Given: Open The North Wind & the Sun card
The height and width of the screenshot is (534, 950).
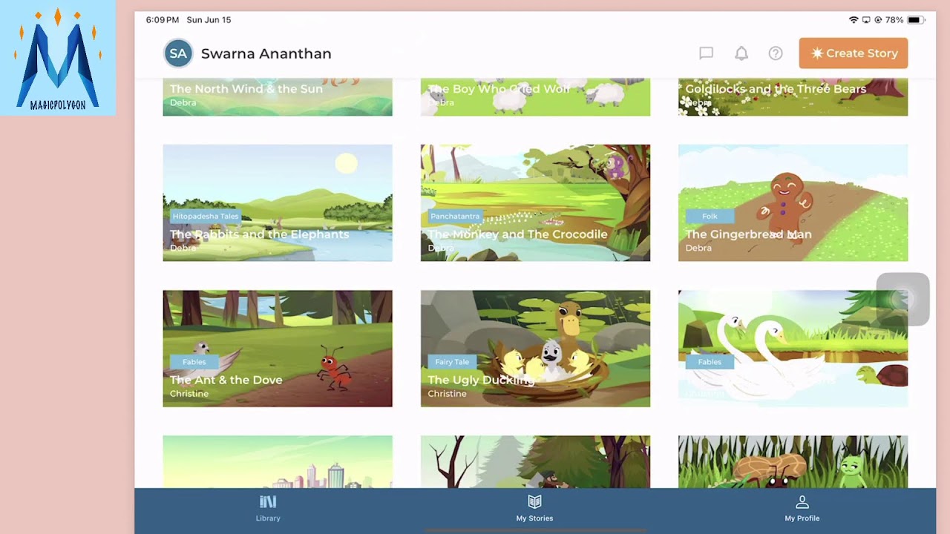Looking at the screenshot, I should coord(278,97).
